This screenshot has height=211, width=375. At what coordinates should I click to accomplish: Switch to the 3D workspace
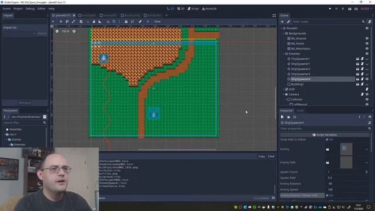coord(181,9)
